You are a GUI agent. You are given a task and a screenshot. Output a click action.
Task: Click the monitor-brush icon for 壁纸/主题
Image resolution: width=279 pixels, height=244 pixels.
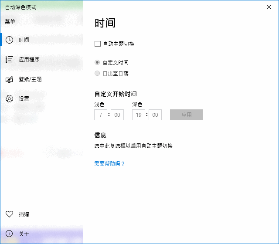pos(9,79)
